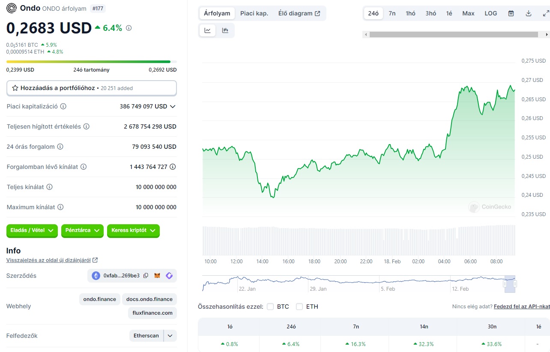The width and height of the screenshot is (550, 352).
Task: Click the info icon beside the 6.4% change
Action: coord(129,28)
